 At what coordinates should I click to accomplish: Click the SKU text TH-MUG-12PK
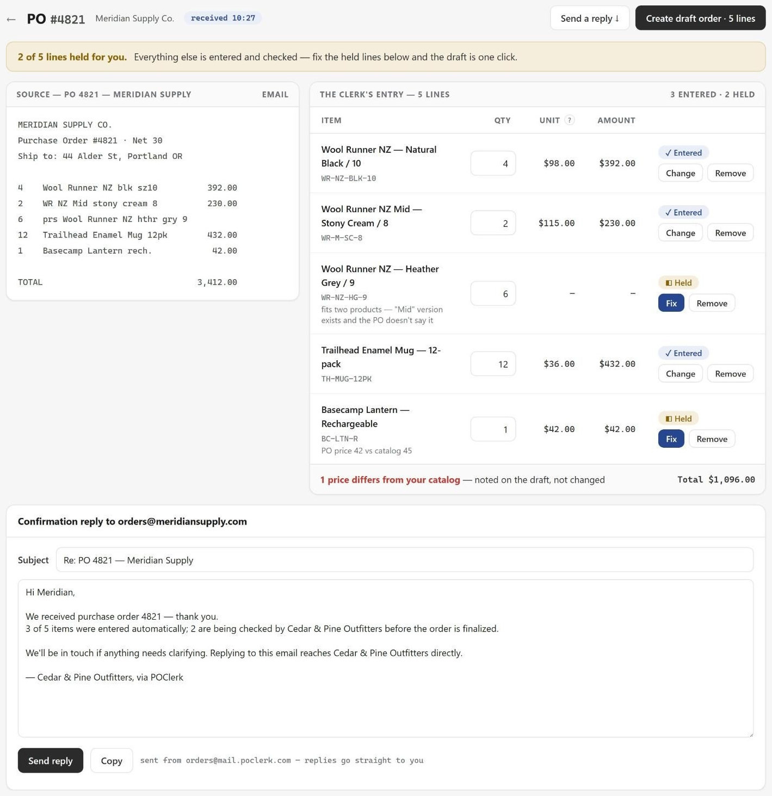point(346,379)
